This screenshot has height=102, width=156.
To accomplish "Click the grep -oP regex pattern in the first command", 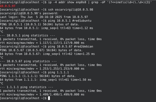I will [x=129, y=2].
